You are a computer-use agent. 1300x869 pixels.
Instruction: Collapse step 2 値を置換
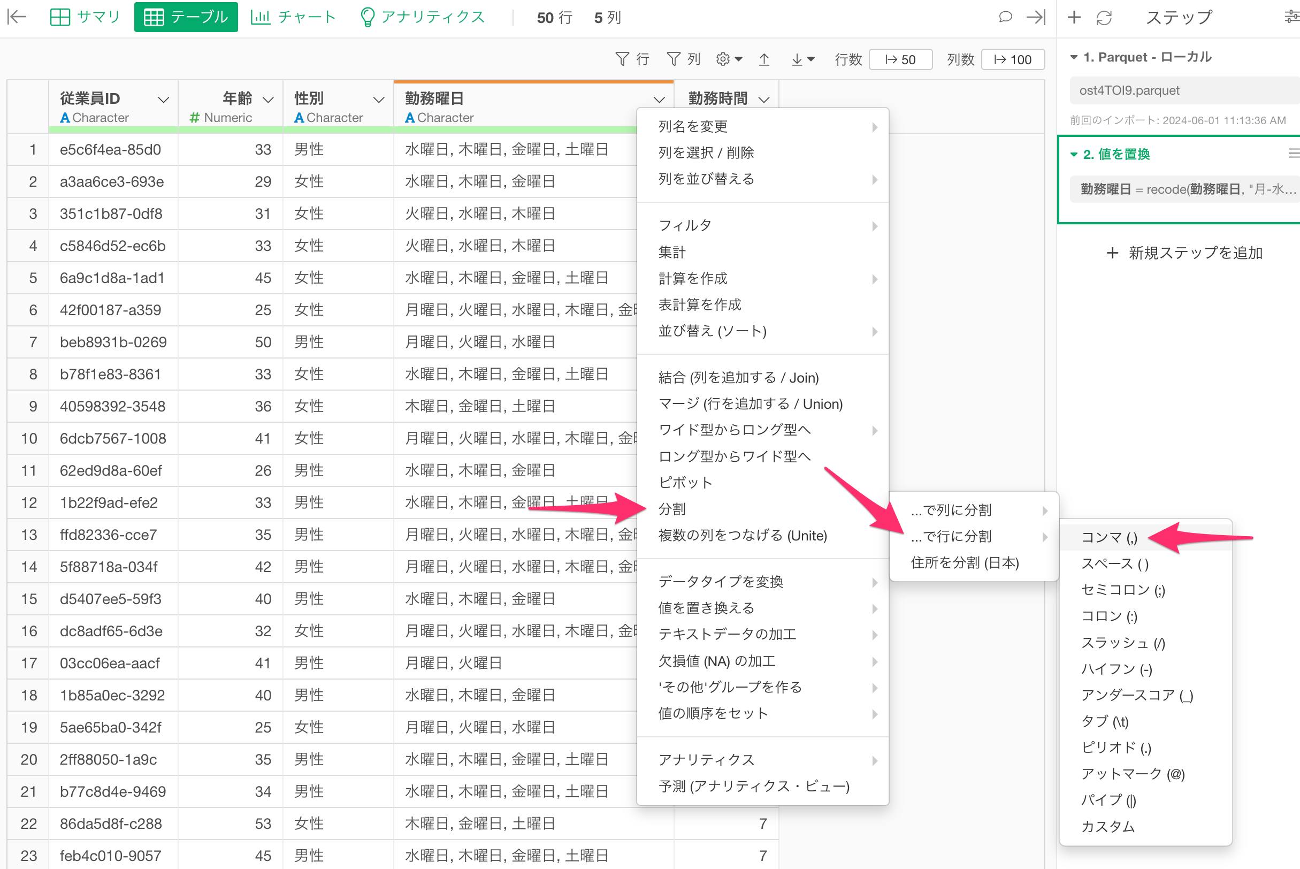point(1074,154)
